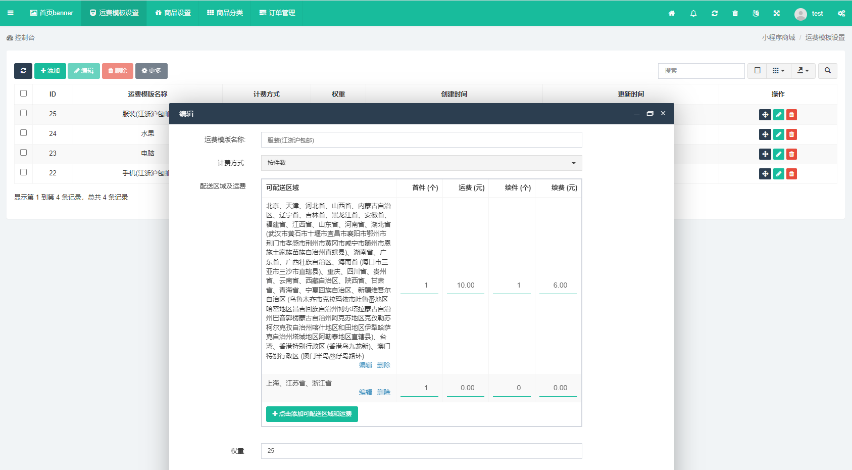Open the export dropdown in table toolbar
The image size is (852, 470).
click(x=803, y=71)
